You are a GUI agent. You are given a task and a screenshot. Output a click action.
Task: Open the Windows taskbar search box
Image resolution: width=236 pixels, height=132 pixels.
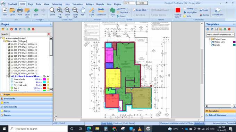point(38,129)
